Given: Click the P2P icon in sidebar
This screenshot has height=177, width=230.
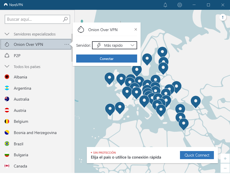Looking at the screenshot, I should 7,55.
